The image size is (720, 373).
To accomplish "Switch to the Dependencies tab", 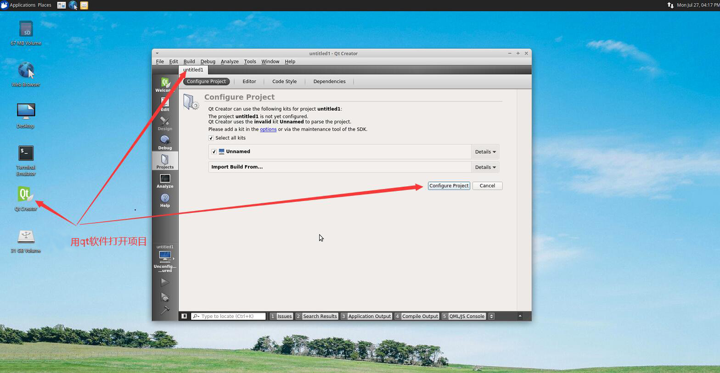I will pos(329,82).
